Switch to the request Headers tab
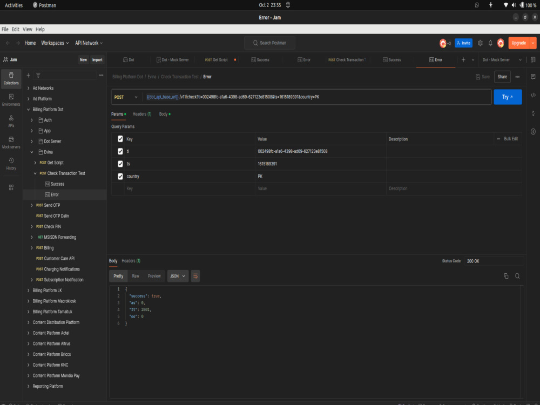Screen dimensions: 540x405 [x=142, y=114]
